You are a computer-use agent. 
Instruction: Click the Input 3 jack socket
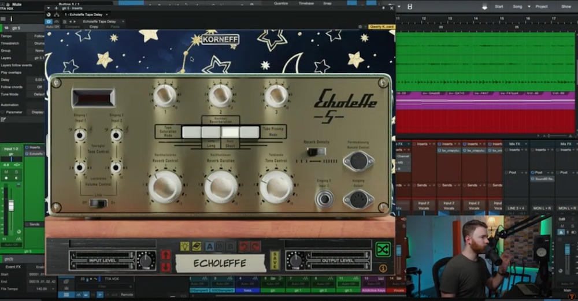(324, 199)
